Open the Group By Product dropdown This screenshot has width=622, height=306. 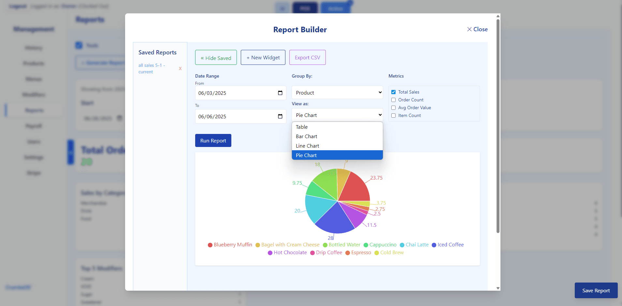point(337,93)
